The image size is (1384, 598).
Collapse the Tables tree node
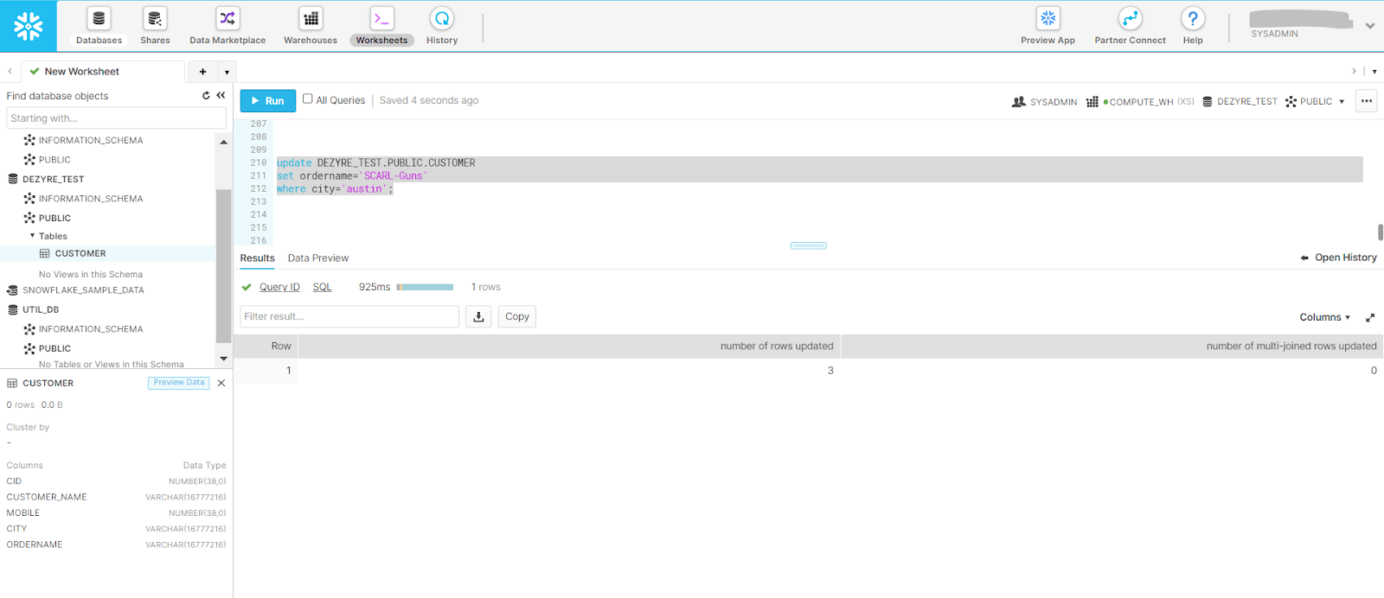pos(33,236)
